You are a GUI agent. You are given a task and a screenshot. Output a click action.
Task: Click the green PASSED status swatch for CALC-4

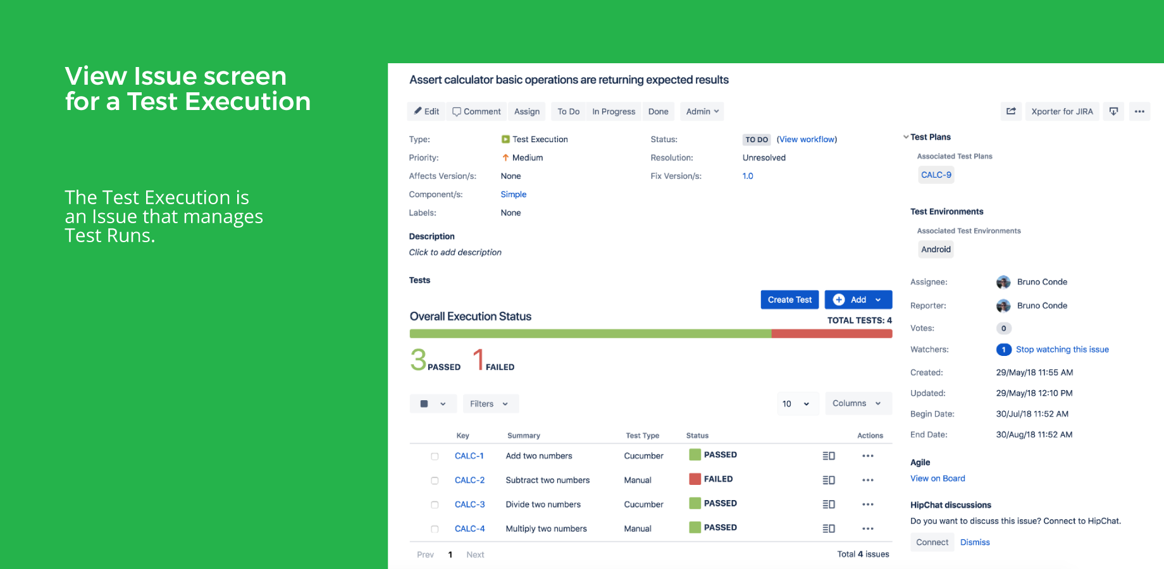(x=695, y=527)
